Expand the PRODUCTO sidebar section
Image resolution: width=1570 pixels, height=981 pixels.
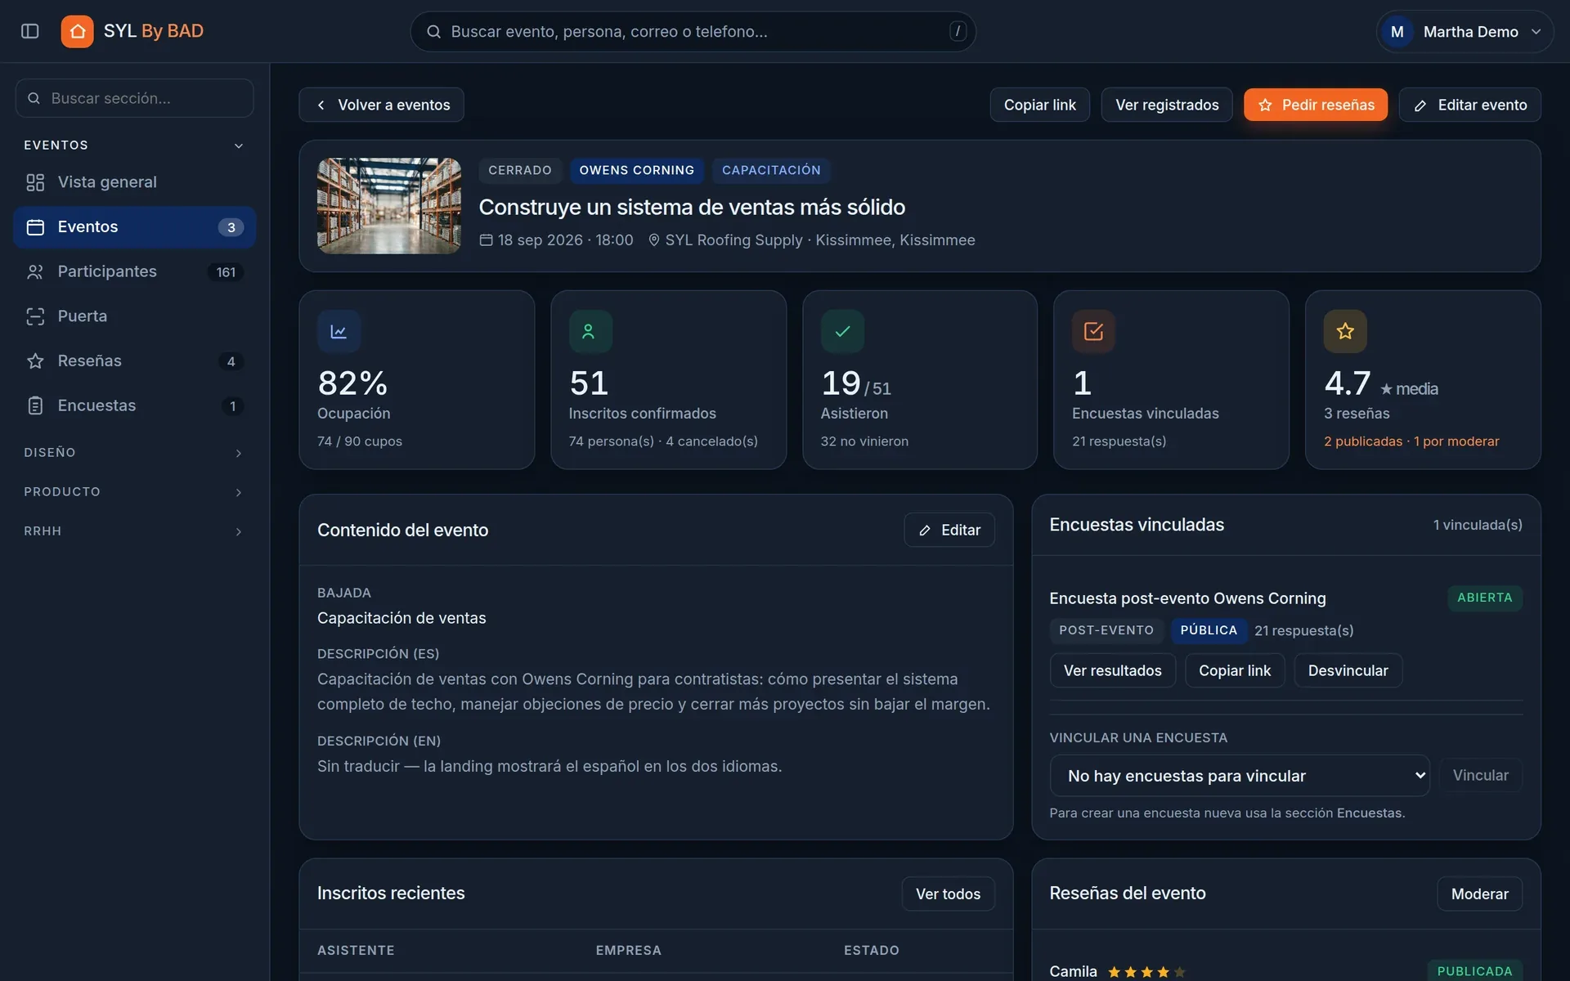tap(239, 492)
